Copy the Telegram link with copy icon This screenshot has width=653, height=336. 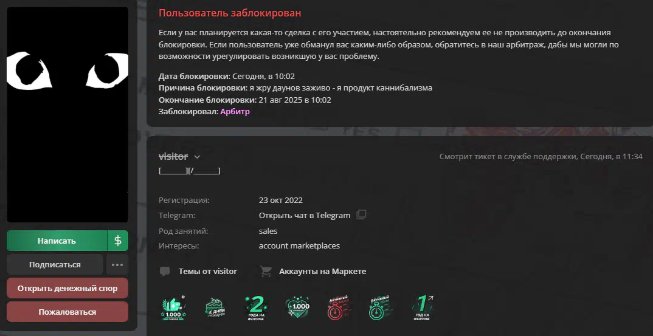pyautogui.click(x=361, y=215)
